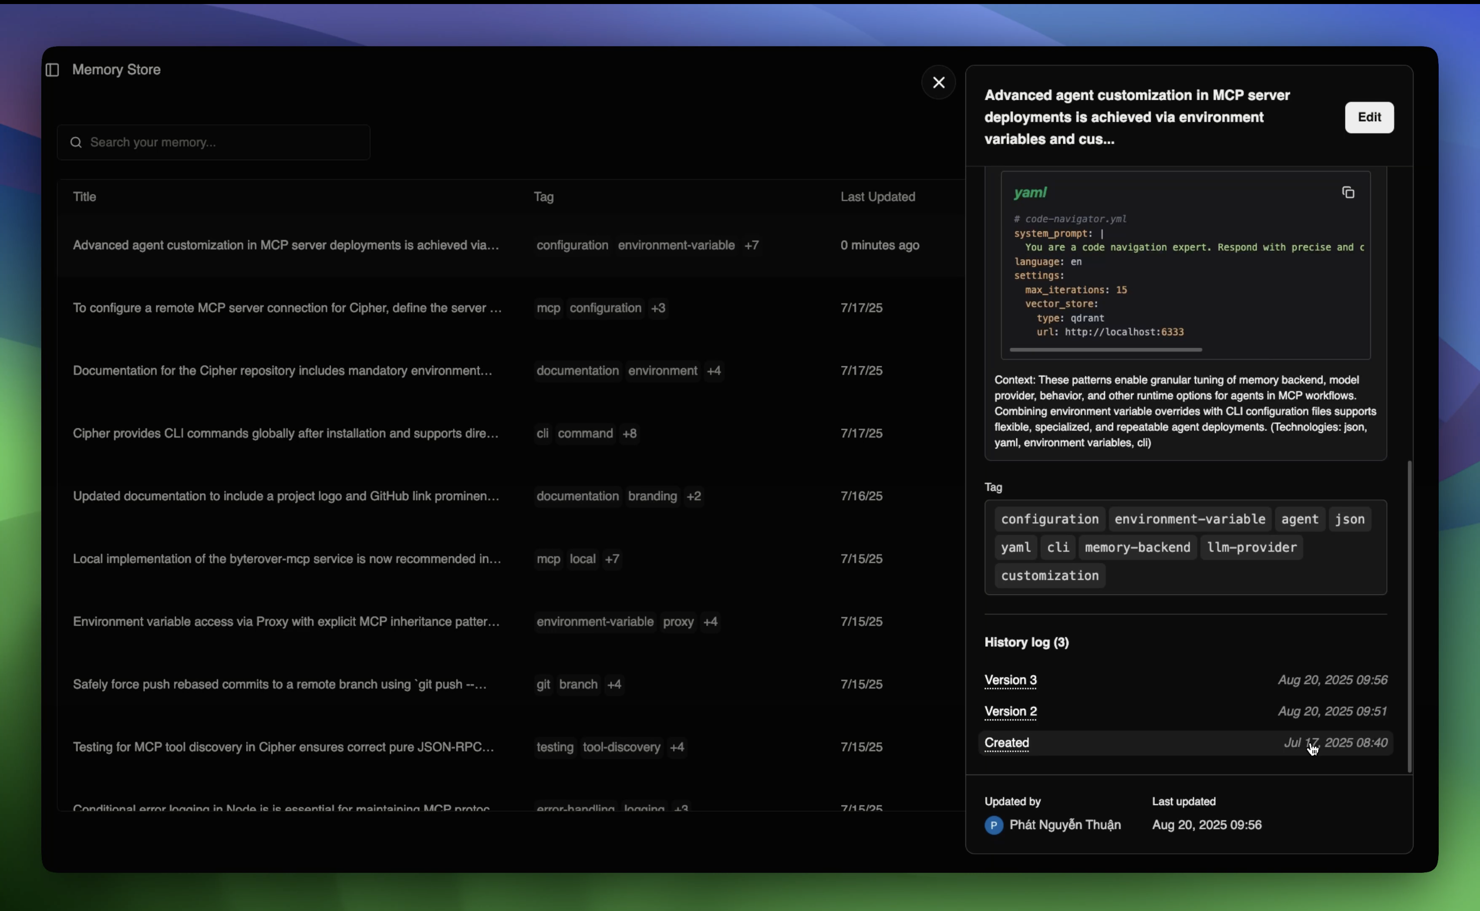The width and height of the screenshot is (1480, 911).
Task: Expand the +7 tags in first row
Action: [751, 245]
